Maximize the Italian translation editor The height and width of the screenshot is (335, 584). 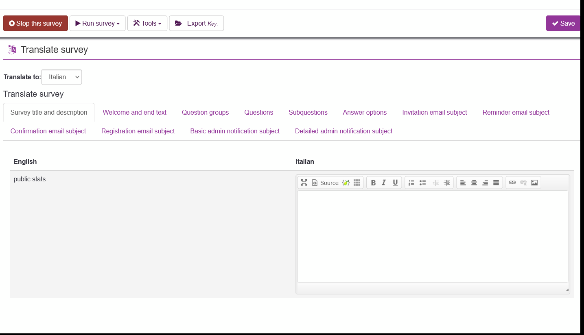pyautogui.click(x=304, y=183)
